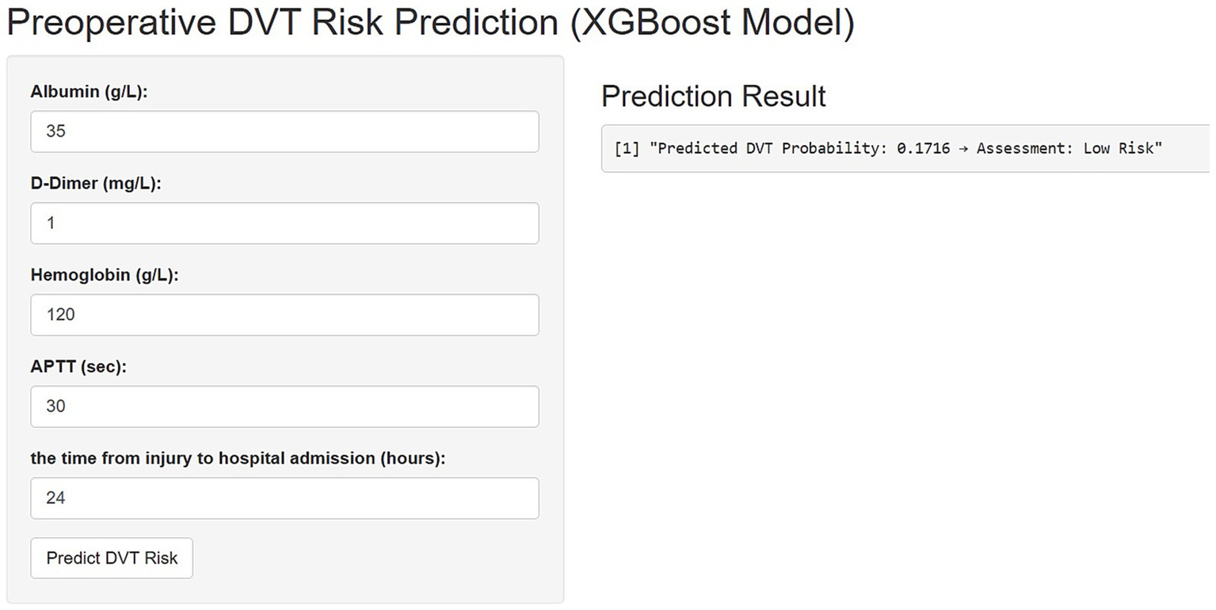The image size is (1216, 610).
Task: Click '(XGBoost Model)' in the page heading
Action: (712, 24)
